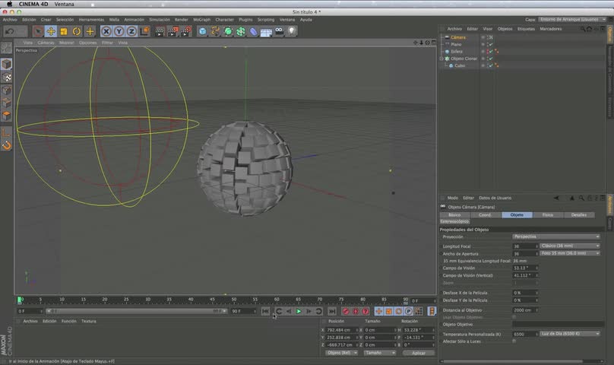Toggle the coordinate system icon
Screen dimensions: 614x365
pyautogui.click(x=144, y=31)
